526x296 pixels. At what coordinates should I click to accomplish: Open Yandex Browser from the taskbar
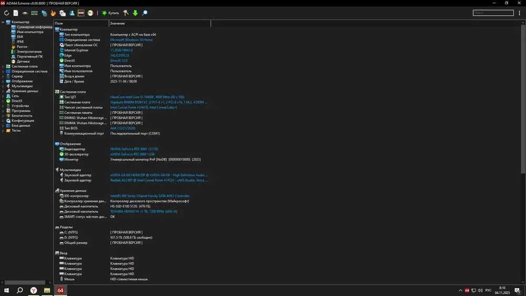click(34, 290)
